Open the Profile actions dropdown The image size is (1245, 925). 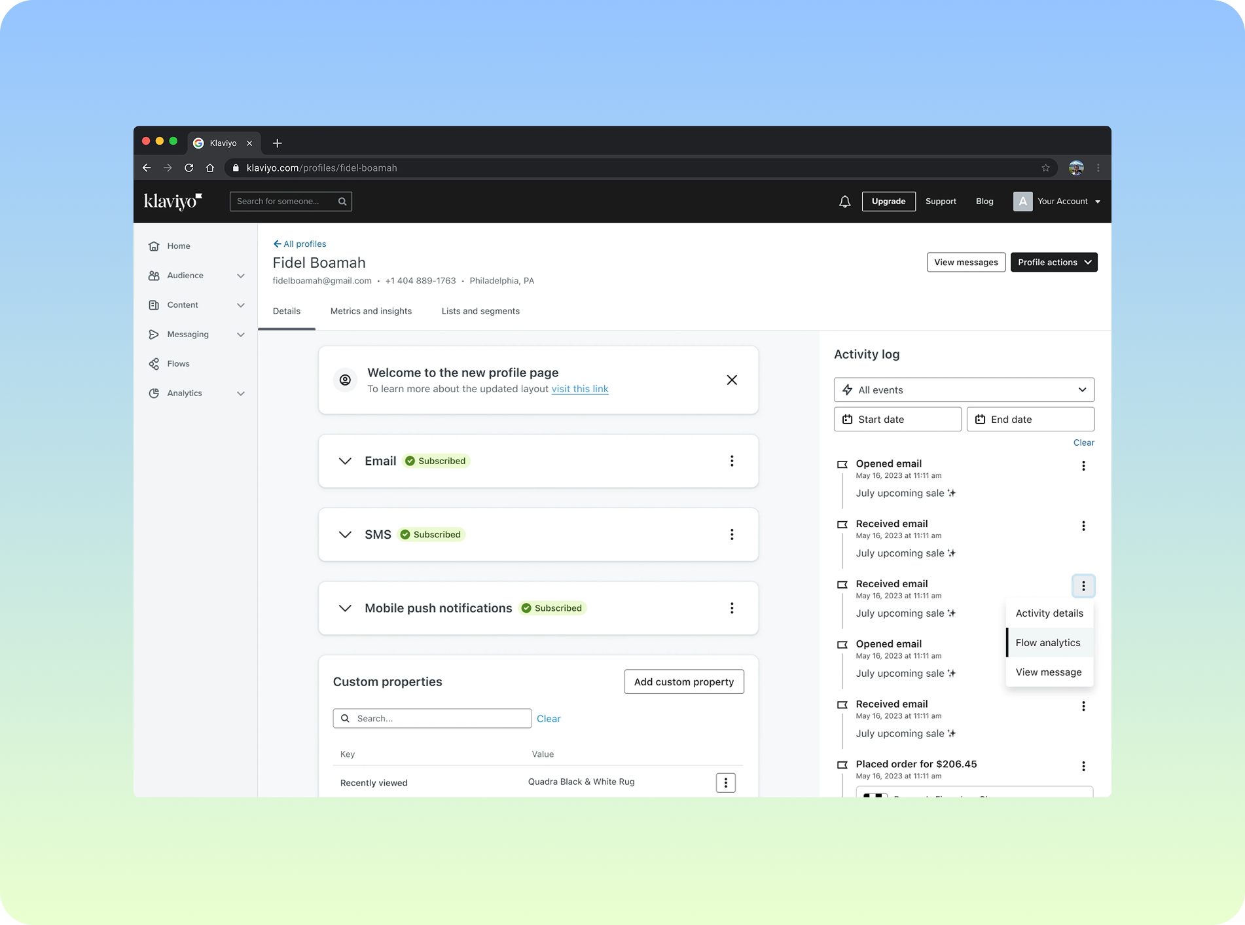[1054, 262]
